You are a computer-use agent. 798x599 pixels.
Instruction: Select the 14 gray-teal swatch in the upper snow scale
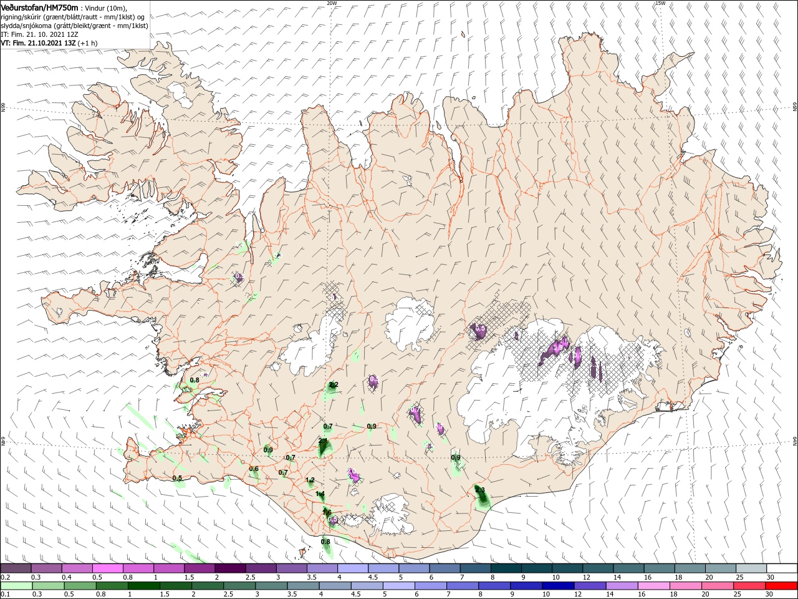[629, 568]
